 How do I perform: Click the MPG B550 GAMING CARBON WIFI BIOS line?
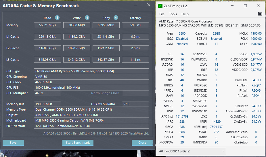(210, 25)
